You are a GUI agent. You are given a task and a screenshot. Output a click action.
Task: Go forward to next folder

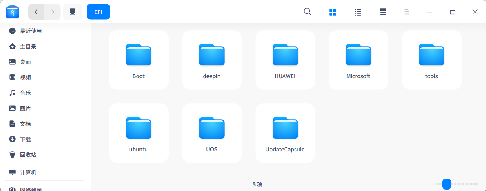point(53,12)
